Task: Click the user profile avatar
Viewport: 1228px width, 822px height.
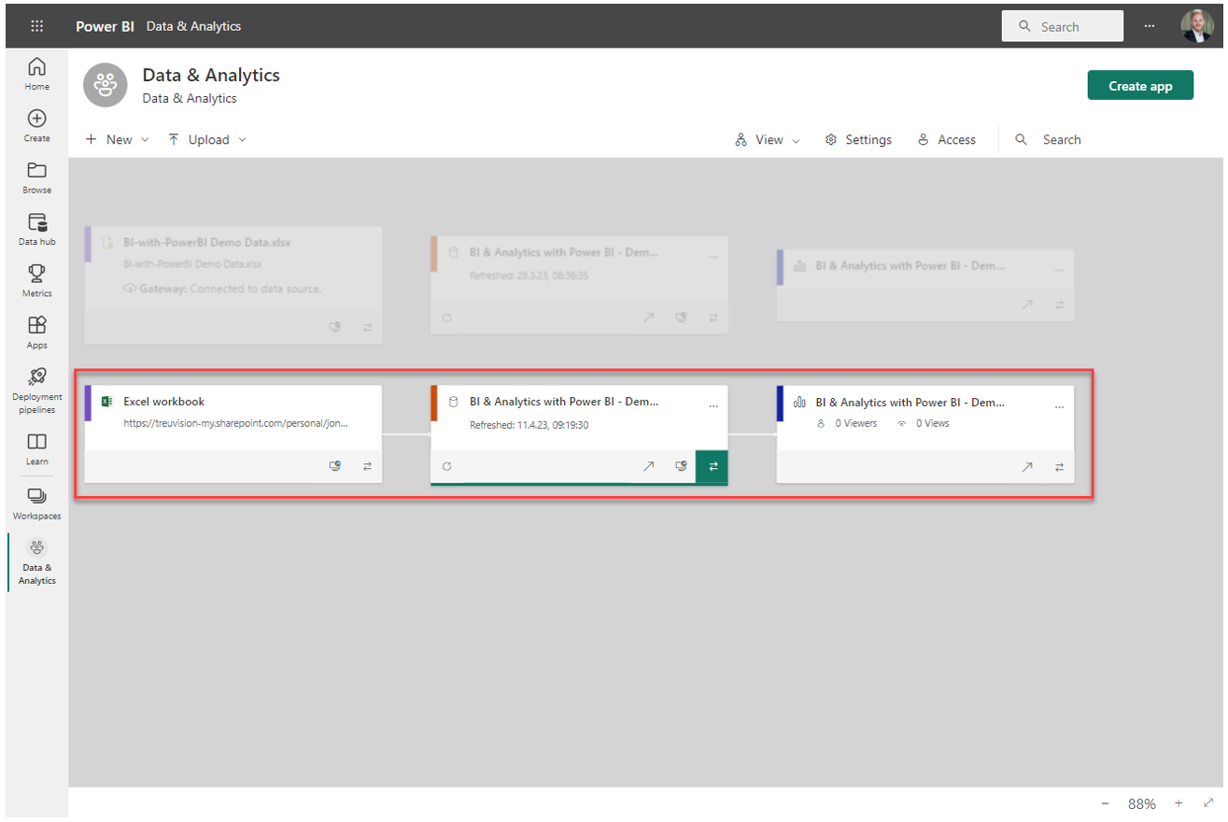Action: tap(1195, 26)
